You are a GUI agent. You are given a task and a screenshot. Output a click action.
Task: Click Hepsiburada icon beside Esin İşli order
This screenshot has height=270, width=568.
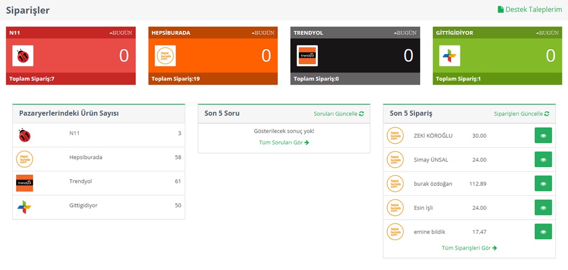tap(395, 207)
